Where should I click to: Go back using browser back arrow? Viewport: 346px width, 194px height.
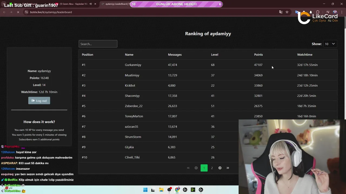pos(4,12)
